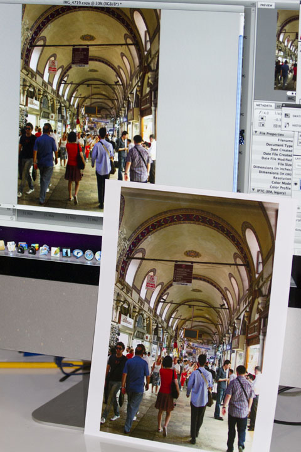
Task: Select the Dimensions (in inches) row
Action: pos(273,168)
